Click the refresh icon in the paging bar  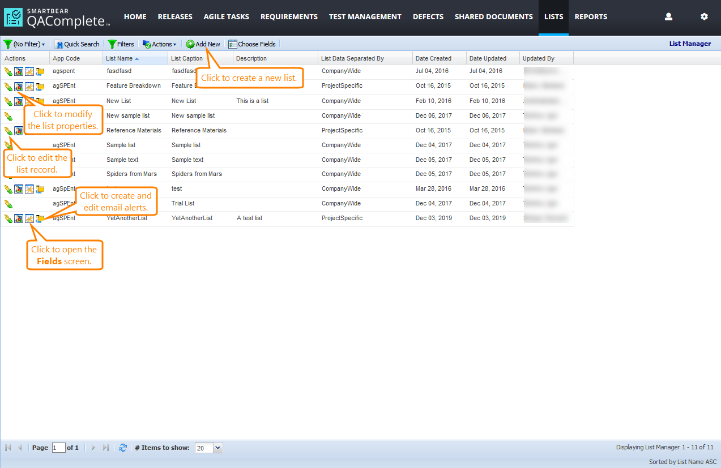[x=123, y=448]
